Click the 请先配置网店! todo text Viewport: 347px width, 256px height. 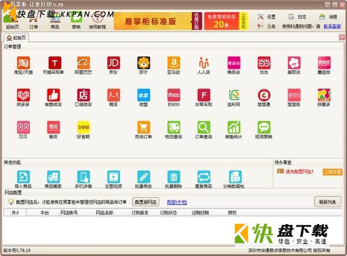click(300, 171)
